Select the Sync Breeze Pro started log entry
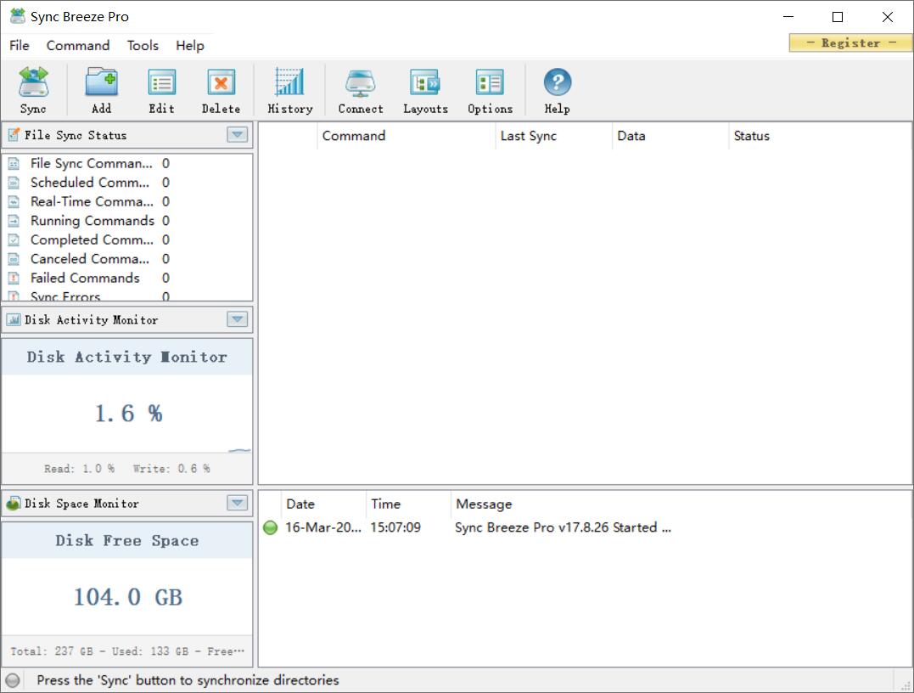The image size is (914, 693). (x=562, y=527)
